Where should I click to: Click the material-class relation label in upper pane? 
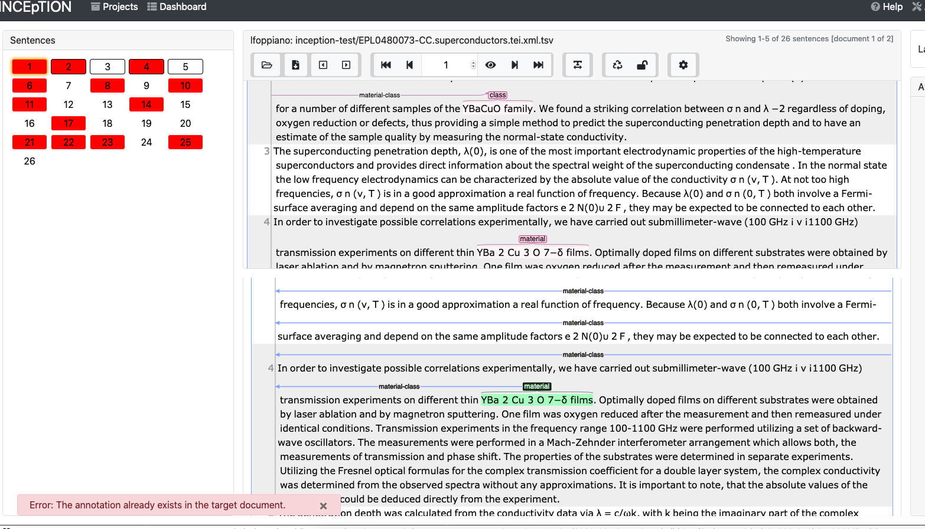click(x=379, y=95)
